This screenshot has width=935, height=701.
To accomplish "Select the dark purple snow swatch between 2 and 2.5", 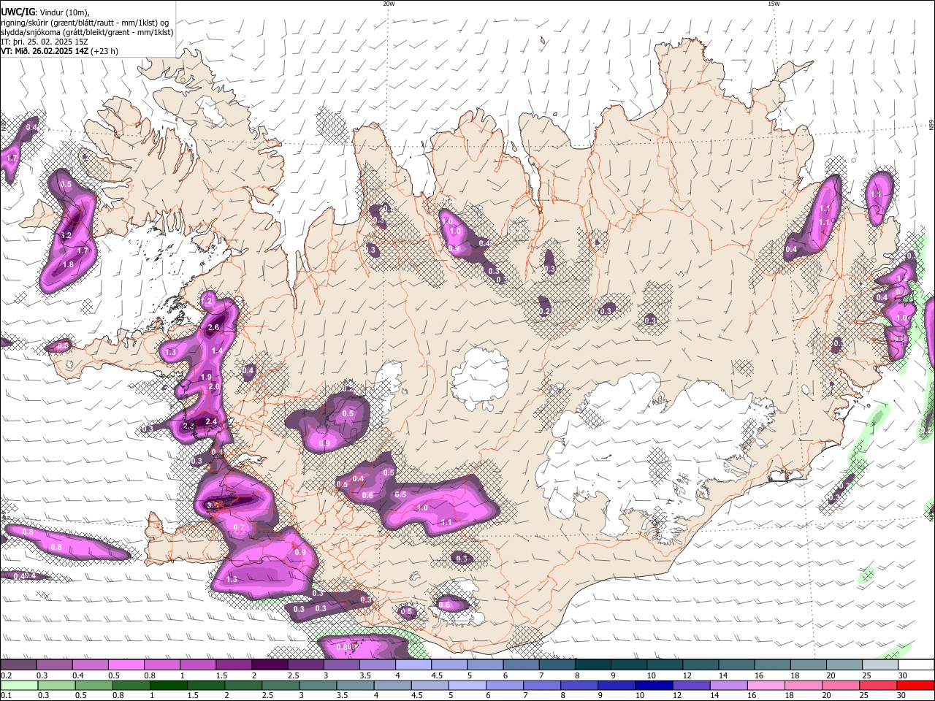I will pyautogui.click(x=270, y=665).
